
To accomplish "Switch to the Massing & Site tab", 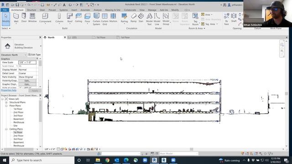I will point(113,10).
